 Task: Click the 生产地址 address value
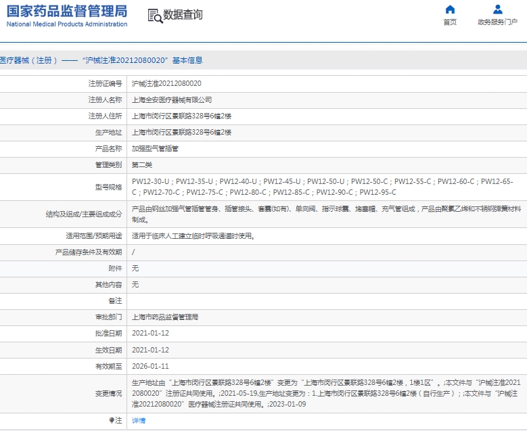click(181, 132)
